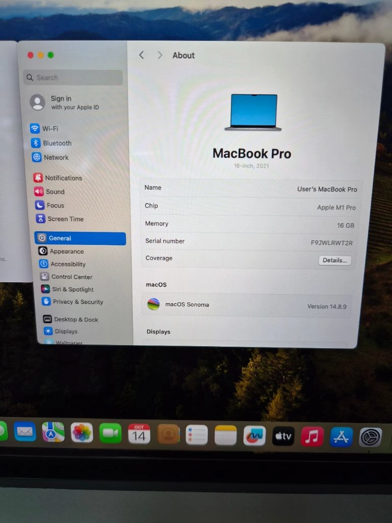This screenshot has width=392, height=523.
Task: Click the Coverage Details button
Action: pyautogui.click(x=335, y=260)
